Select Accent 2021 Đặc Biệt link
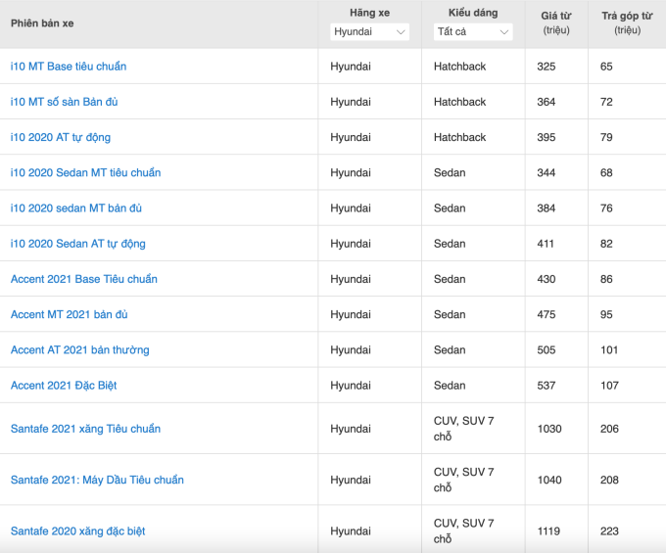This screenshot has height=553, width=666. tap(64, 385)
